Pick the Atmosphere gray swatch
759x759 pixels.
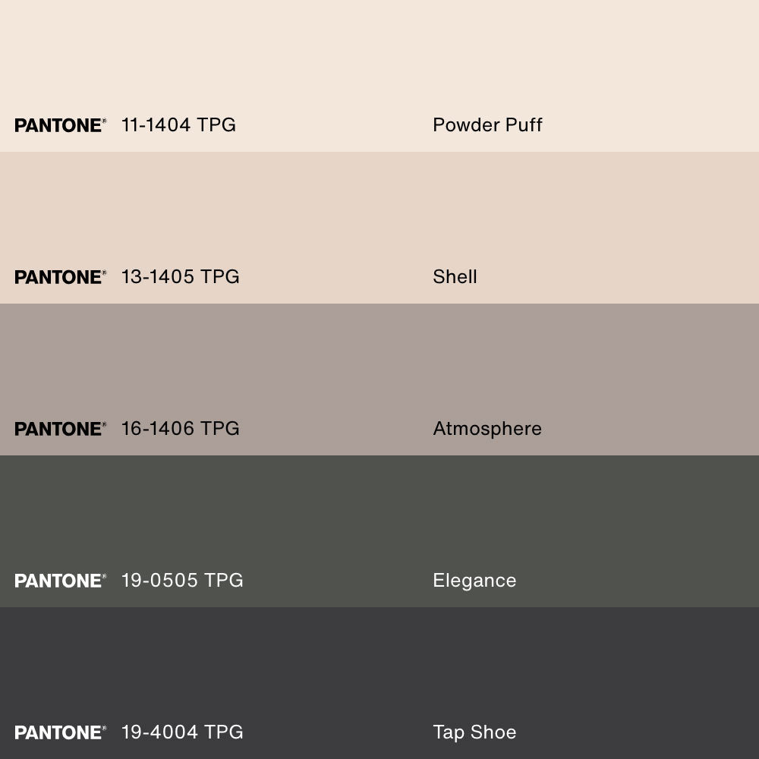click(x=379, y=364)
